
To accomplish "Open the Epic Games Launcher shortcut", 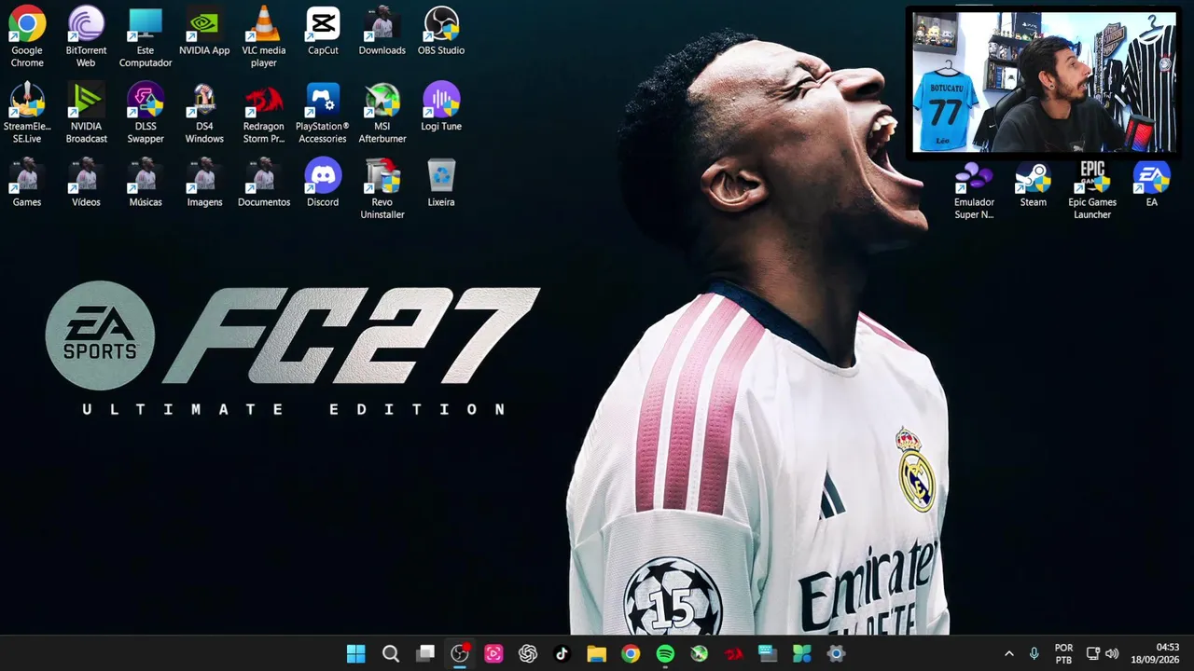I will (x=1092, y=190).
